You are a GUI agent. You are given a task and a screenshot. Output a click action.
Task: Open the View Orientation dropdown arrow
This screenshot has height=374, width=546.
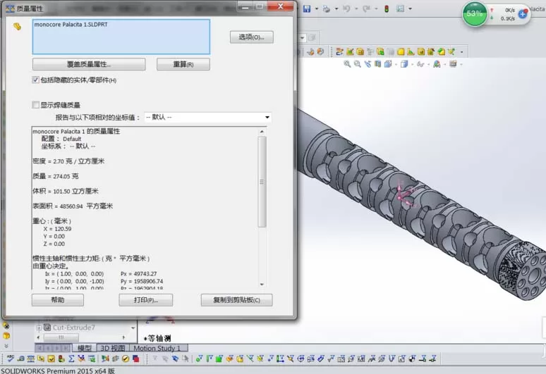[396, 64]
